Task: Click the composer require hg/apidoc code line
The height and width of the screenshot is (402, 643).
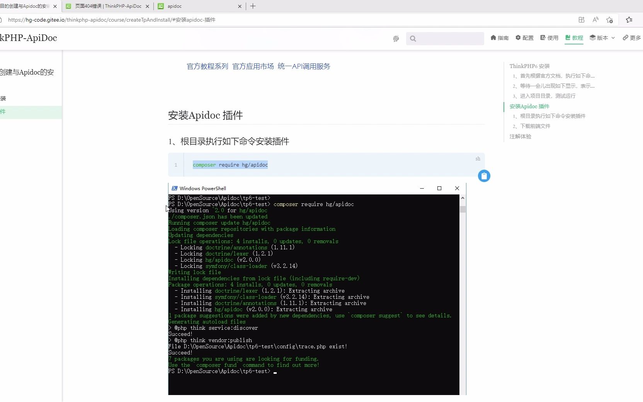Action: 230,165
